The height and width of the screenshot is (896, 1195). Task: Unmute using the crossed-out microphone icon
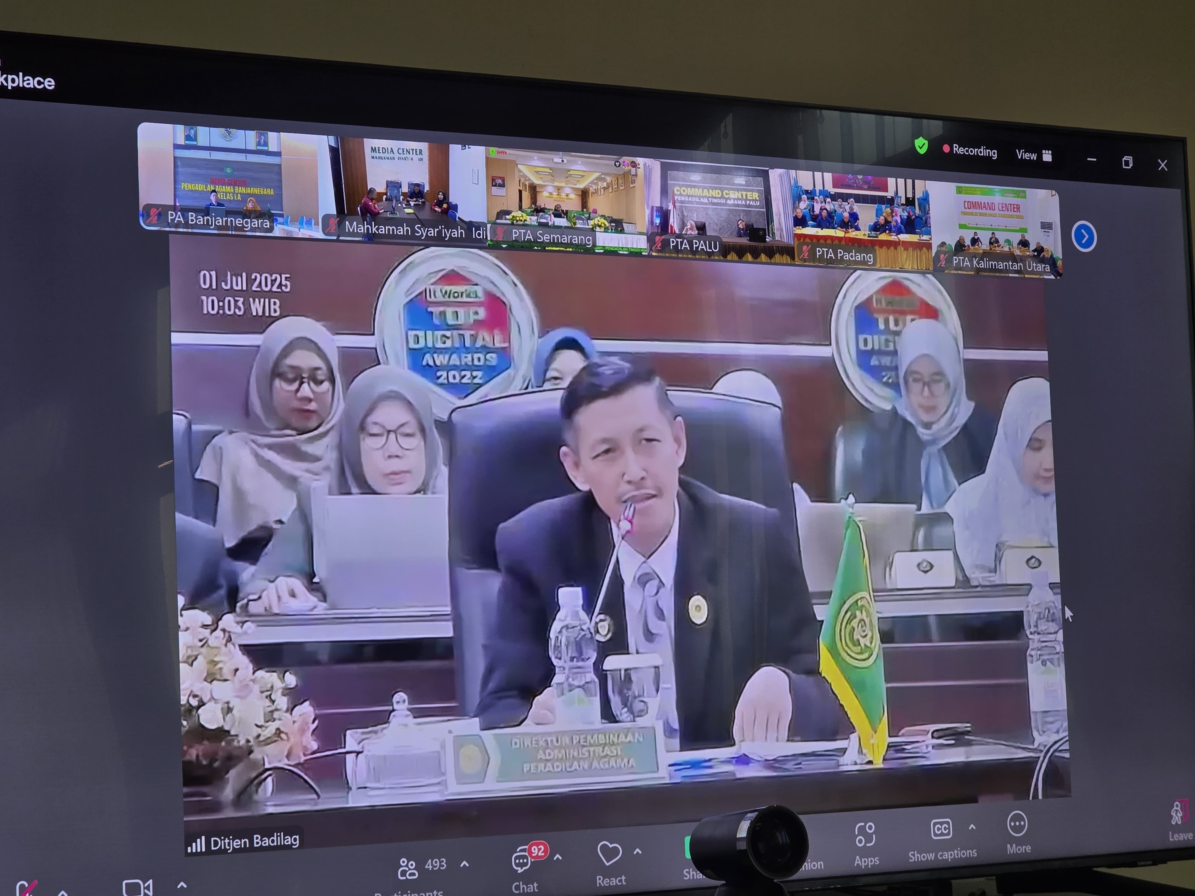[26, 888]
